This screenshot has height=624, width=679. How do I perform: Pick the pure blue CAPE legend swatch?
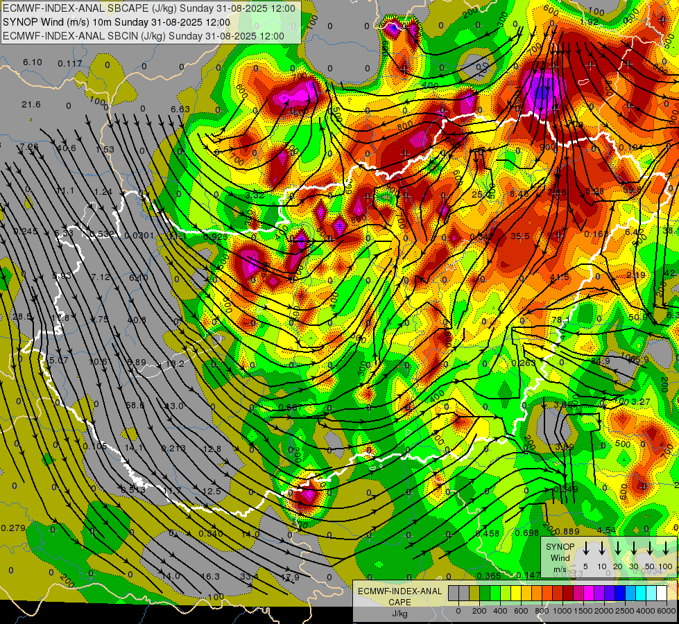point(619,593)
